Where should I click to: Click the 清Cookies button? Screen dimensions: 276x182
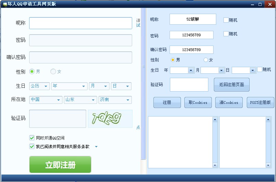[229, 102]
